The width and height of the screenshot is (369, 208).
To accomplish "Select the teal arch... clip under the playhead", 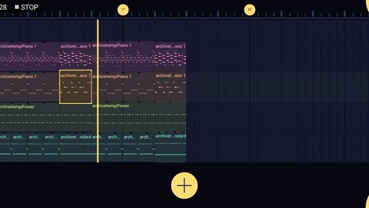I will [x=99, y=147].
